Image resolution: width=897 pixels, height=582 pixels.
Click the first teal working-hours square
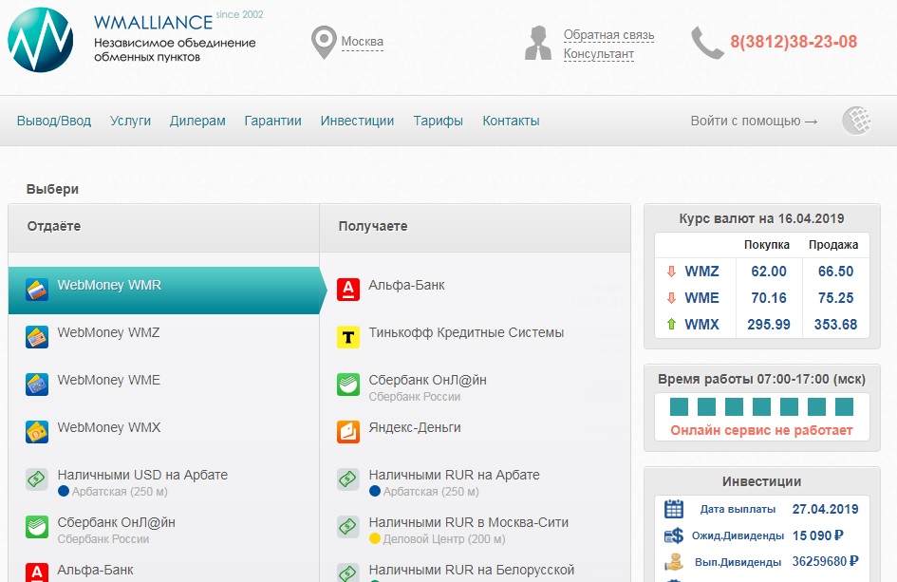(679, 407)
